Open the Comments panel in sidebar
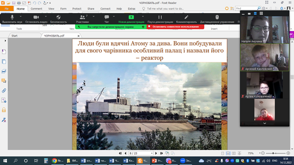Viewport: 294px width, 165px height. coord(4,81)
